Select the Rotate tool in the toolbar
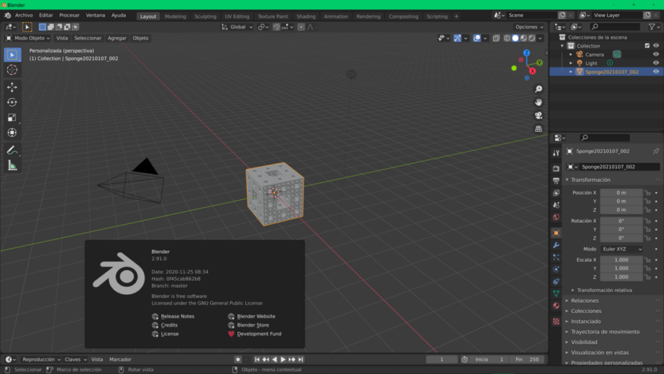 [x=12, y=102]
